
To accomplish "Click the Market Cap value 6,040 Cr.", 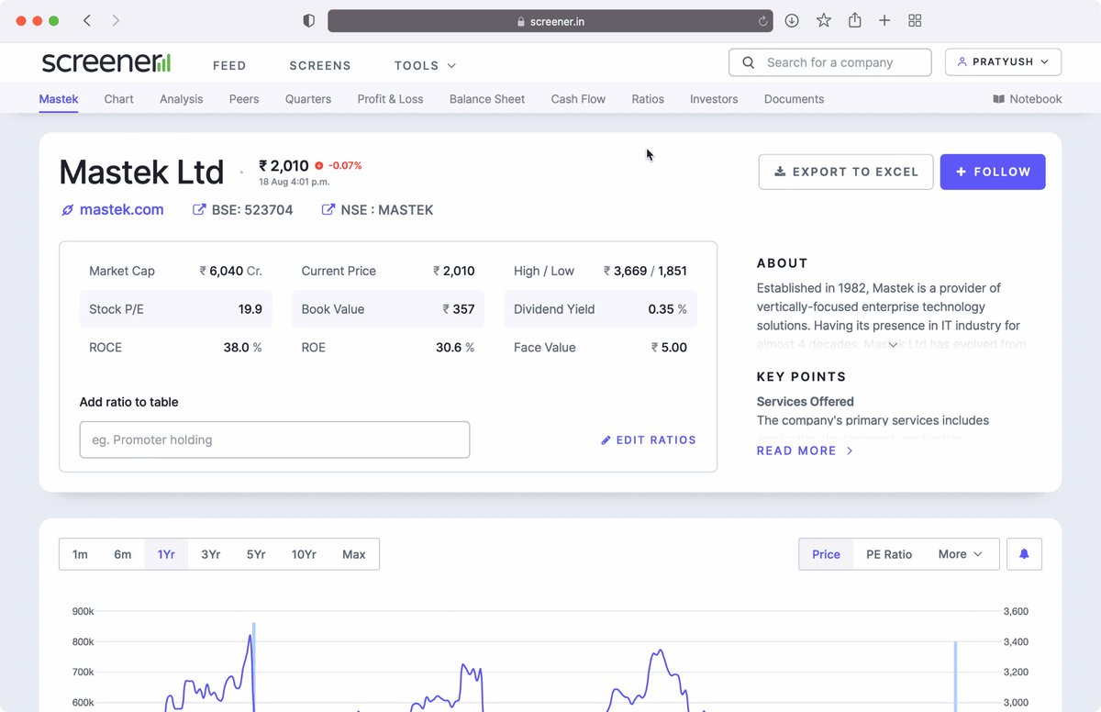I will (231, 271).
